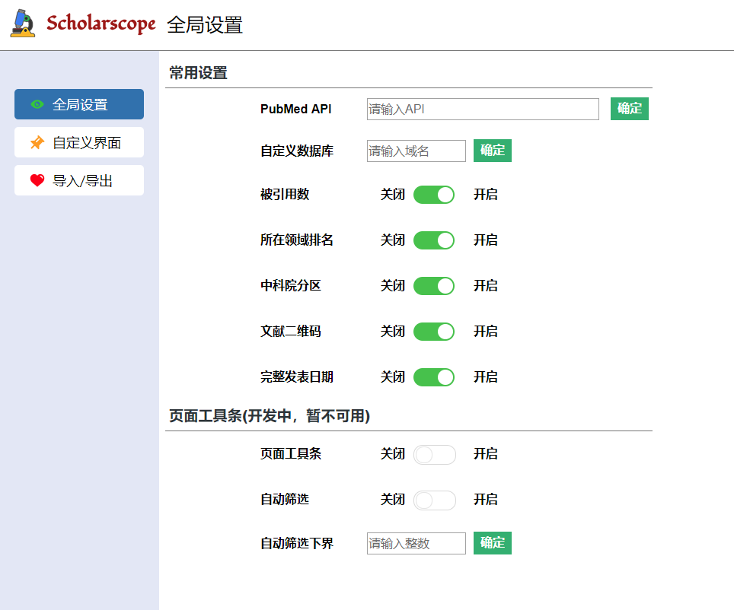Screen dimensions: 734x610
Task: Click inside the 自动筛选下界 integer field
Action: 416,543
